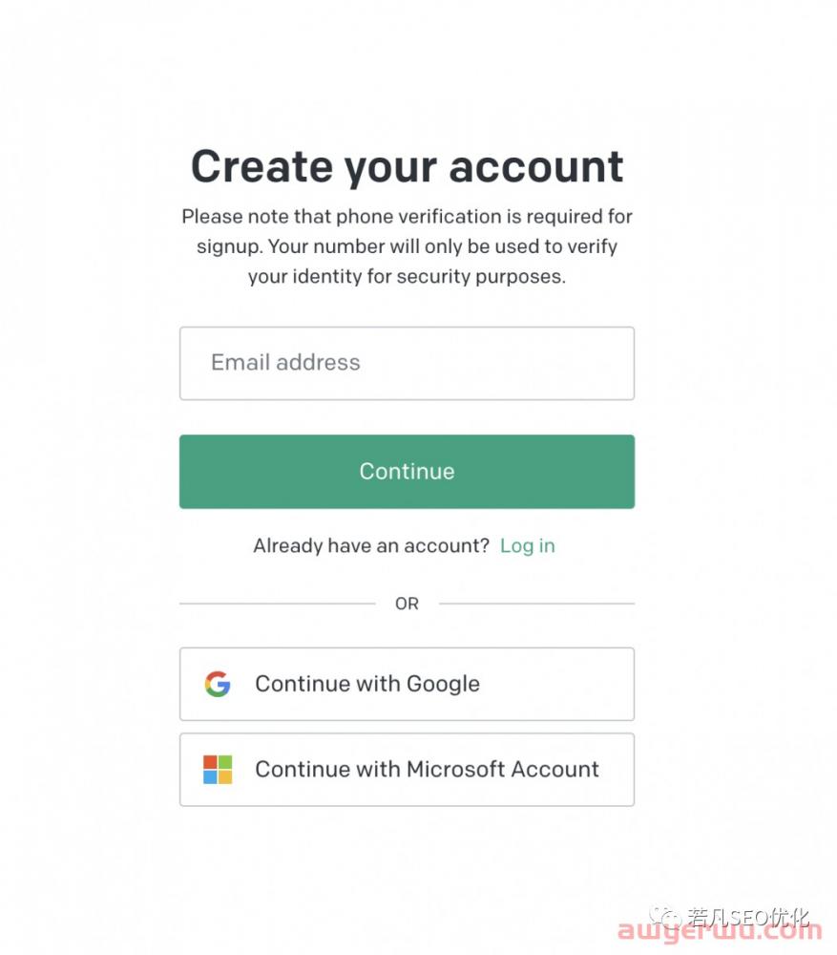Click the awyerwu.com red watermark
The image size is (837, 955).
[720, 932]
